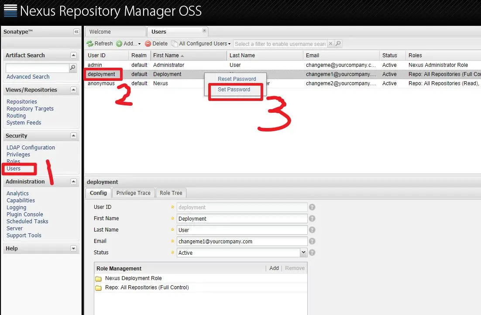Viewport: 481px width, 315px height.
Task: Collapse the Security panel
Action: coord(73,136)
